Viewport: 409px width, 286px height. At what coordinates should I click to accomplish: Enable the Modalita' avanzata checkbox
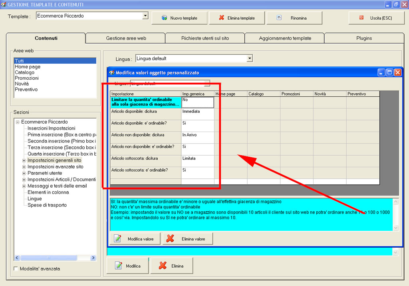coord(16,268)
